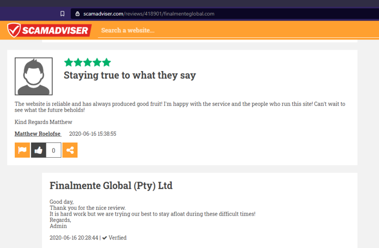379x248 pixels.
Task: Click the like counter showing 0
Action: pyautogui.click(x=53, y=150)
